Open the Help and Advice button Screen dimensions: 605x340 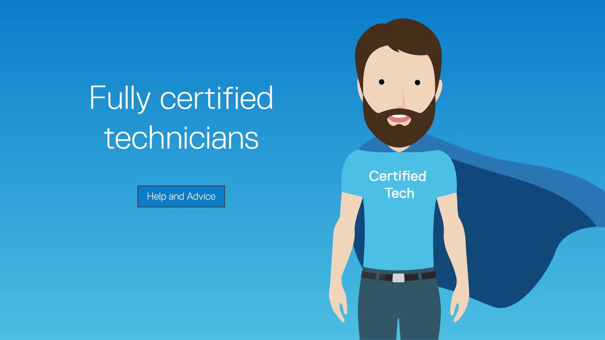tap(181, 196)
